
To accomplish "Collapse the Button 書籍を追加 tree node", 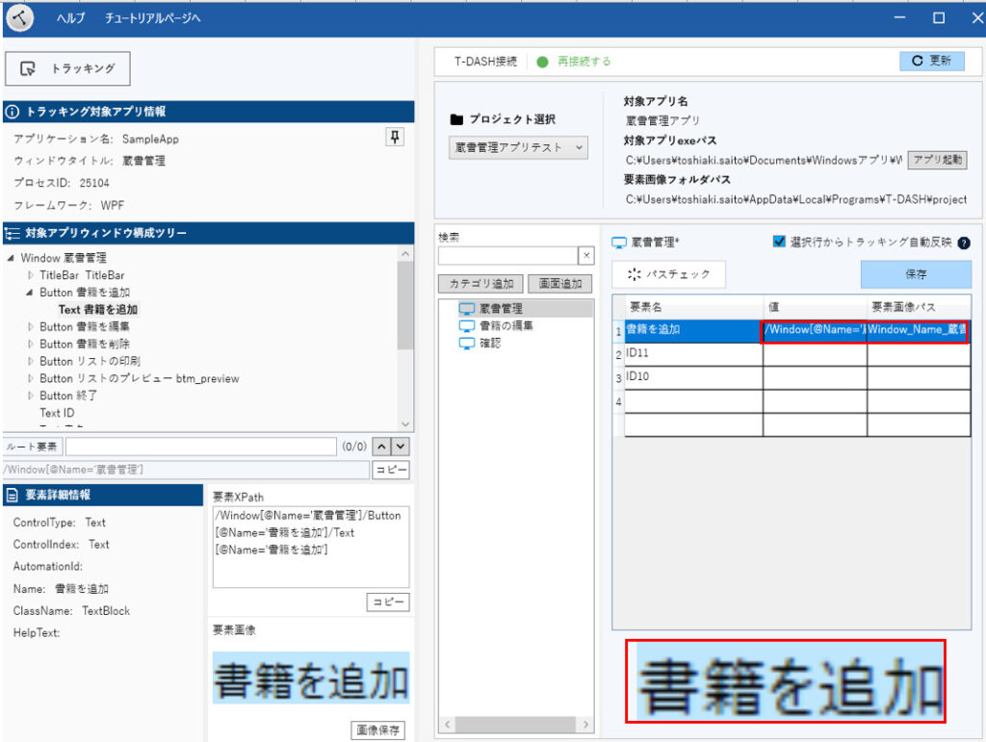I will 30,293.
